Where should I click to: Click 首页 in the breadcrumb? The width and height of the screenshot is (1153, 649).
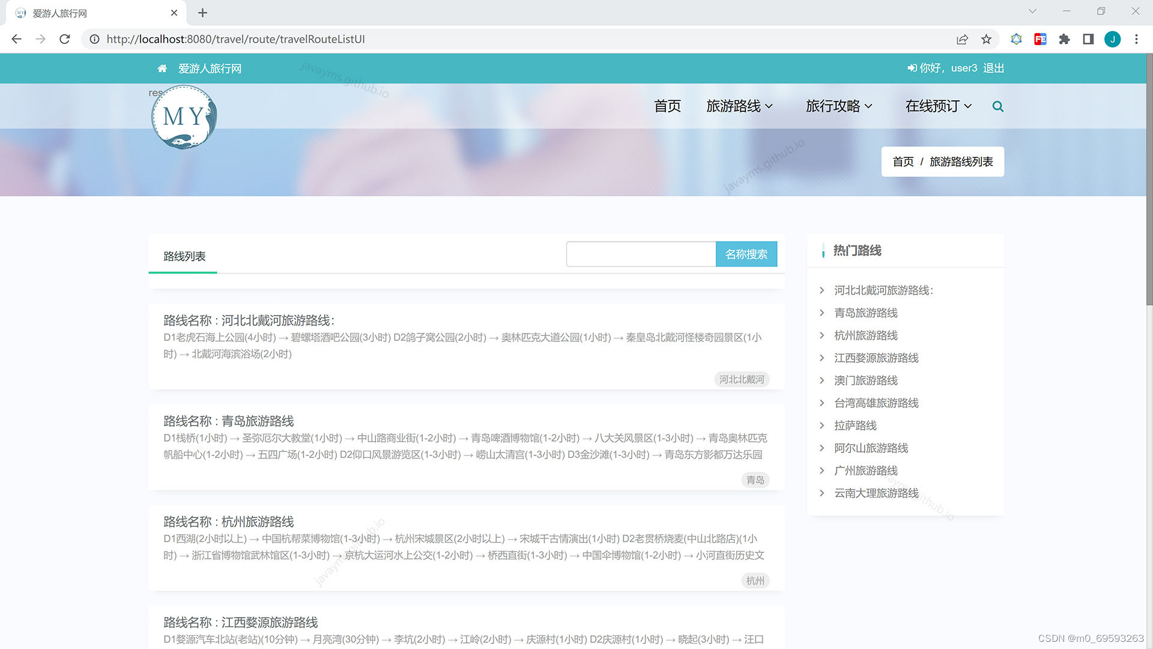903,162
